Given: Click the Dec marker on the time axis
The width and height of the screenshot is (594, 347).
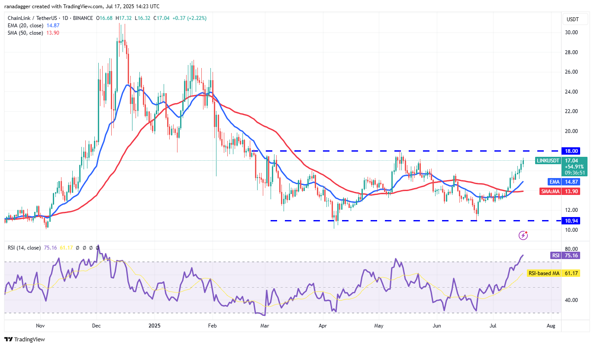Looking at the screenshot, I should (97, 324).
